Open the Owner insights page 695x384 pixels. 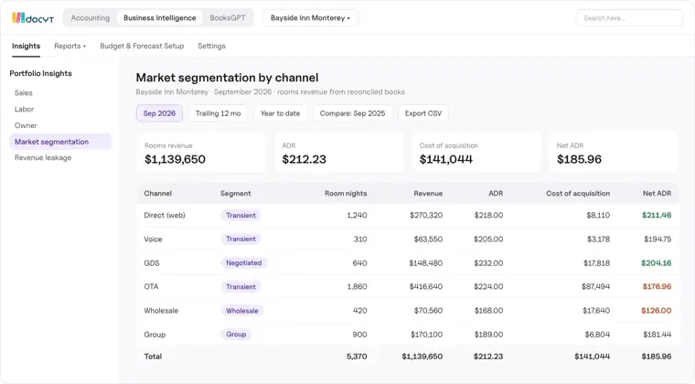coord(26,126)
